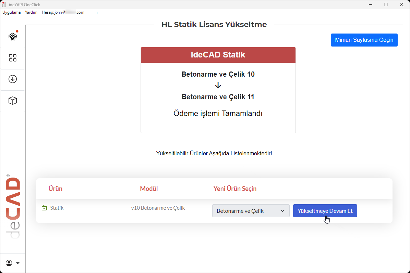Click the Betonarme ve Çelik 10 text
Image resolution: width=410 pixels, height=273 pixels.
pos(218,74)
